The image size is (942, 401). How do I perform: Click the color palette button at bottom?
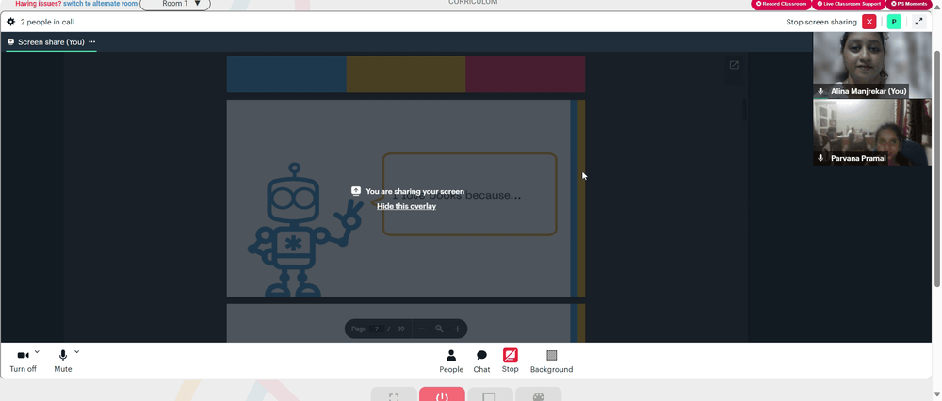538,395
